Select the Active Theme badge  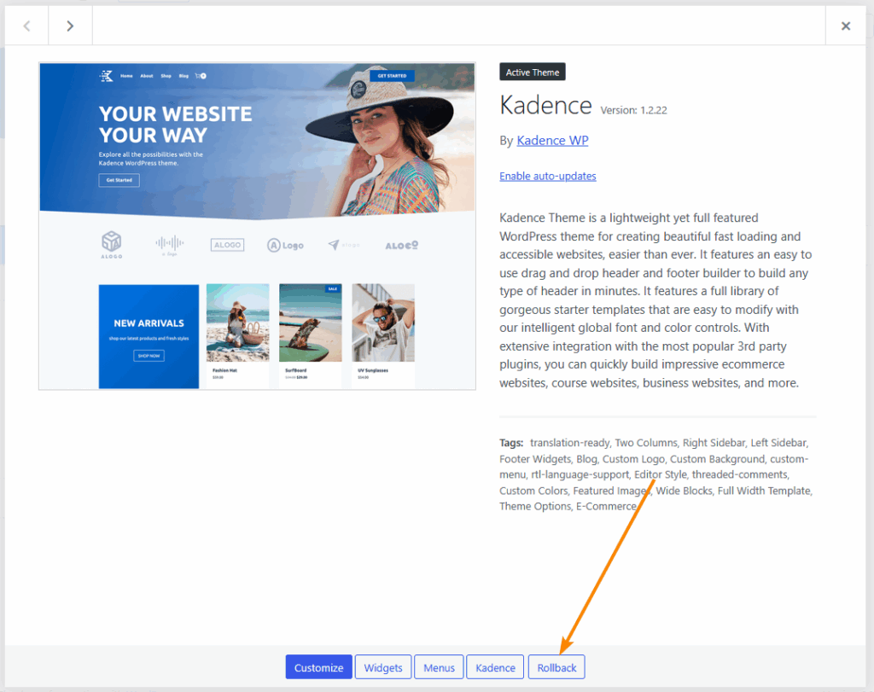[x=533, y=72]
